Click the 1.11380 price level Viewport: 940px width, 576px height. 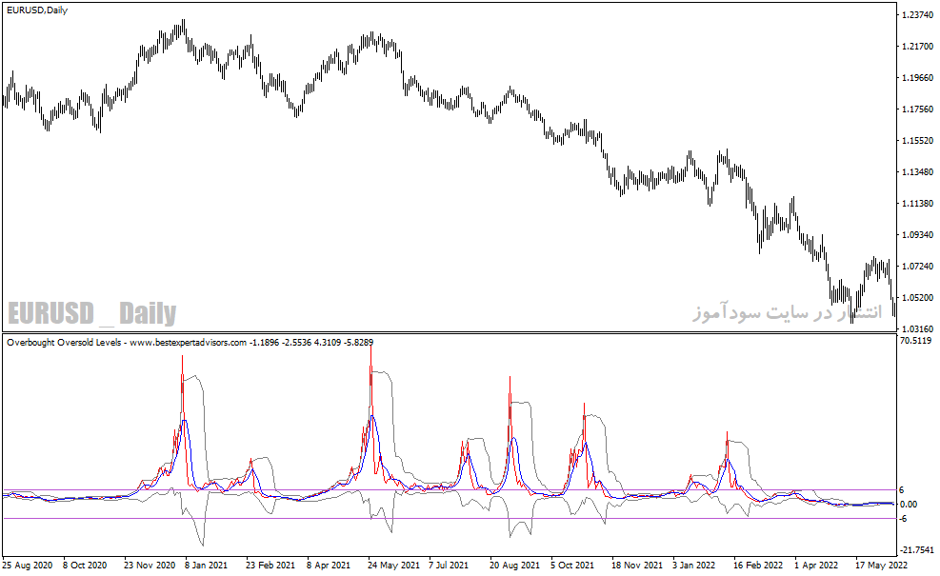tap(917, 204)
